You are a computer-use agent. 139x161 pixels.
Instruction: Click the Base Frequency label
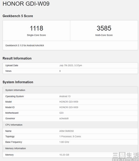[14, 142]
